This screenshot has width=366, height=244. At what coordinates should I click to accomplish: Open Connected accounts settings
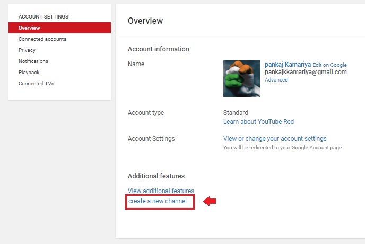click(x=42, y=39)
